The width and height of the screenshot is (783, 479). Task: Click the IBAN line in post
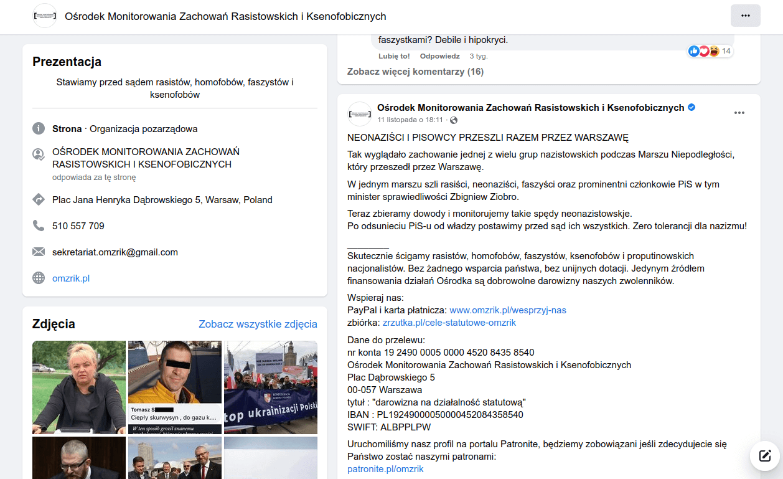pos(435,414)
